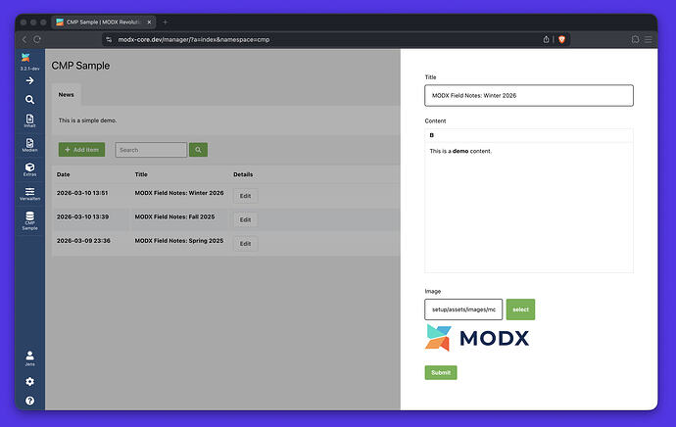Click the green select image button
676x427 pixels.
pyautogui.click(x=520, y=309)
